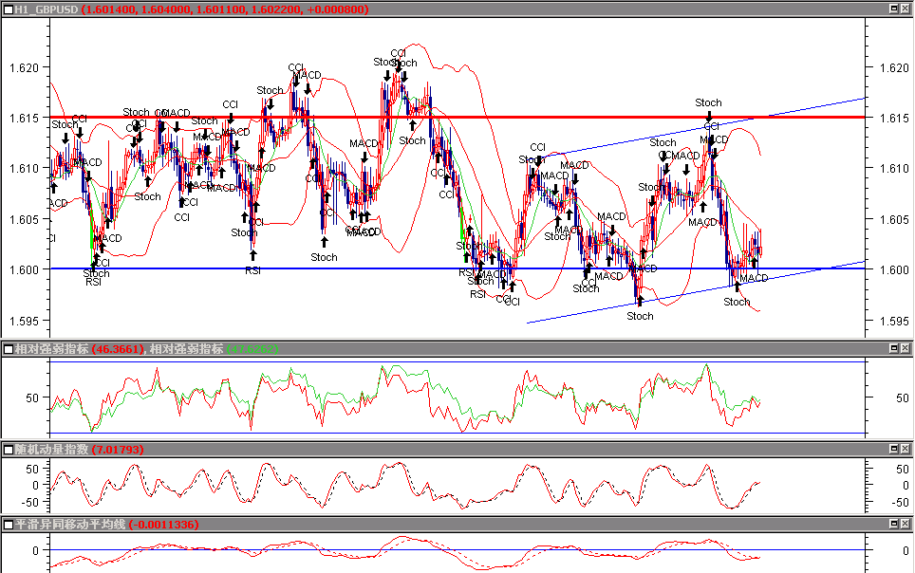Click 1.620 on the right price axis
The image size is (915, 573).
894,67
